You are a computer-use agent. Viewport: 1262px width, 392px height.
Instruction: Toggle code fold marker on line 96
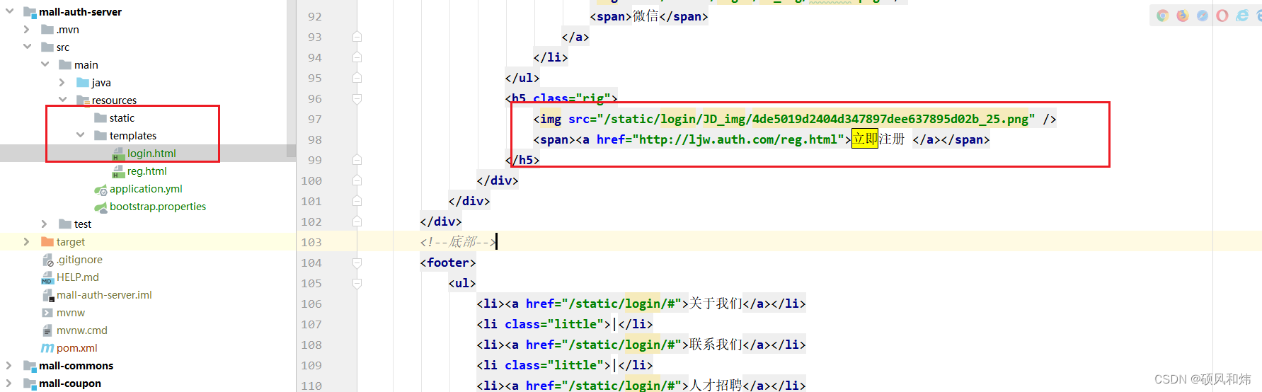coord(357,98)
